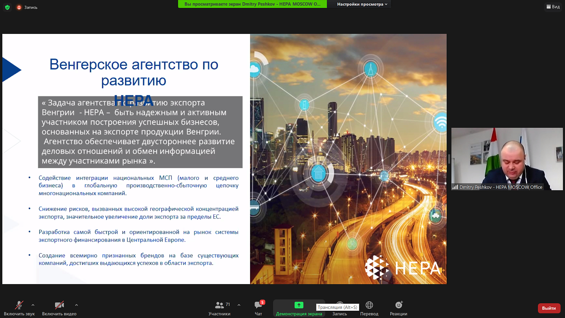Expand audio options arrow next to microphone
The height and width of the screenshot is (318, 565).
[x=33, y=305]
